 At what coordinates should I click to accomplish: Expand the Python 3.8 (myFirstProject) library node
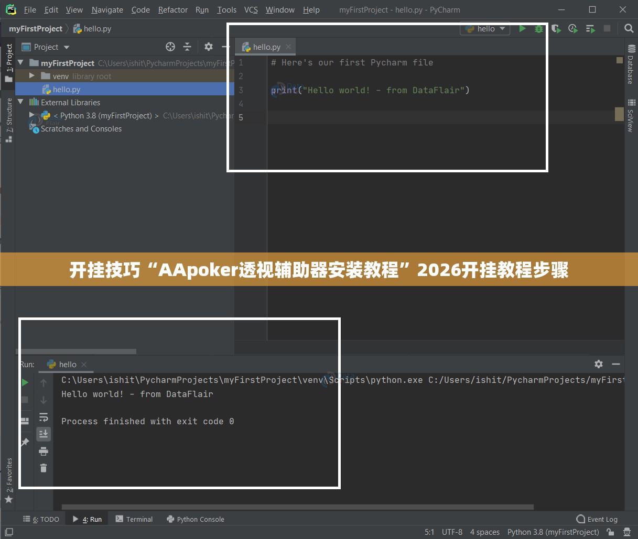pos(32,115)
